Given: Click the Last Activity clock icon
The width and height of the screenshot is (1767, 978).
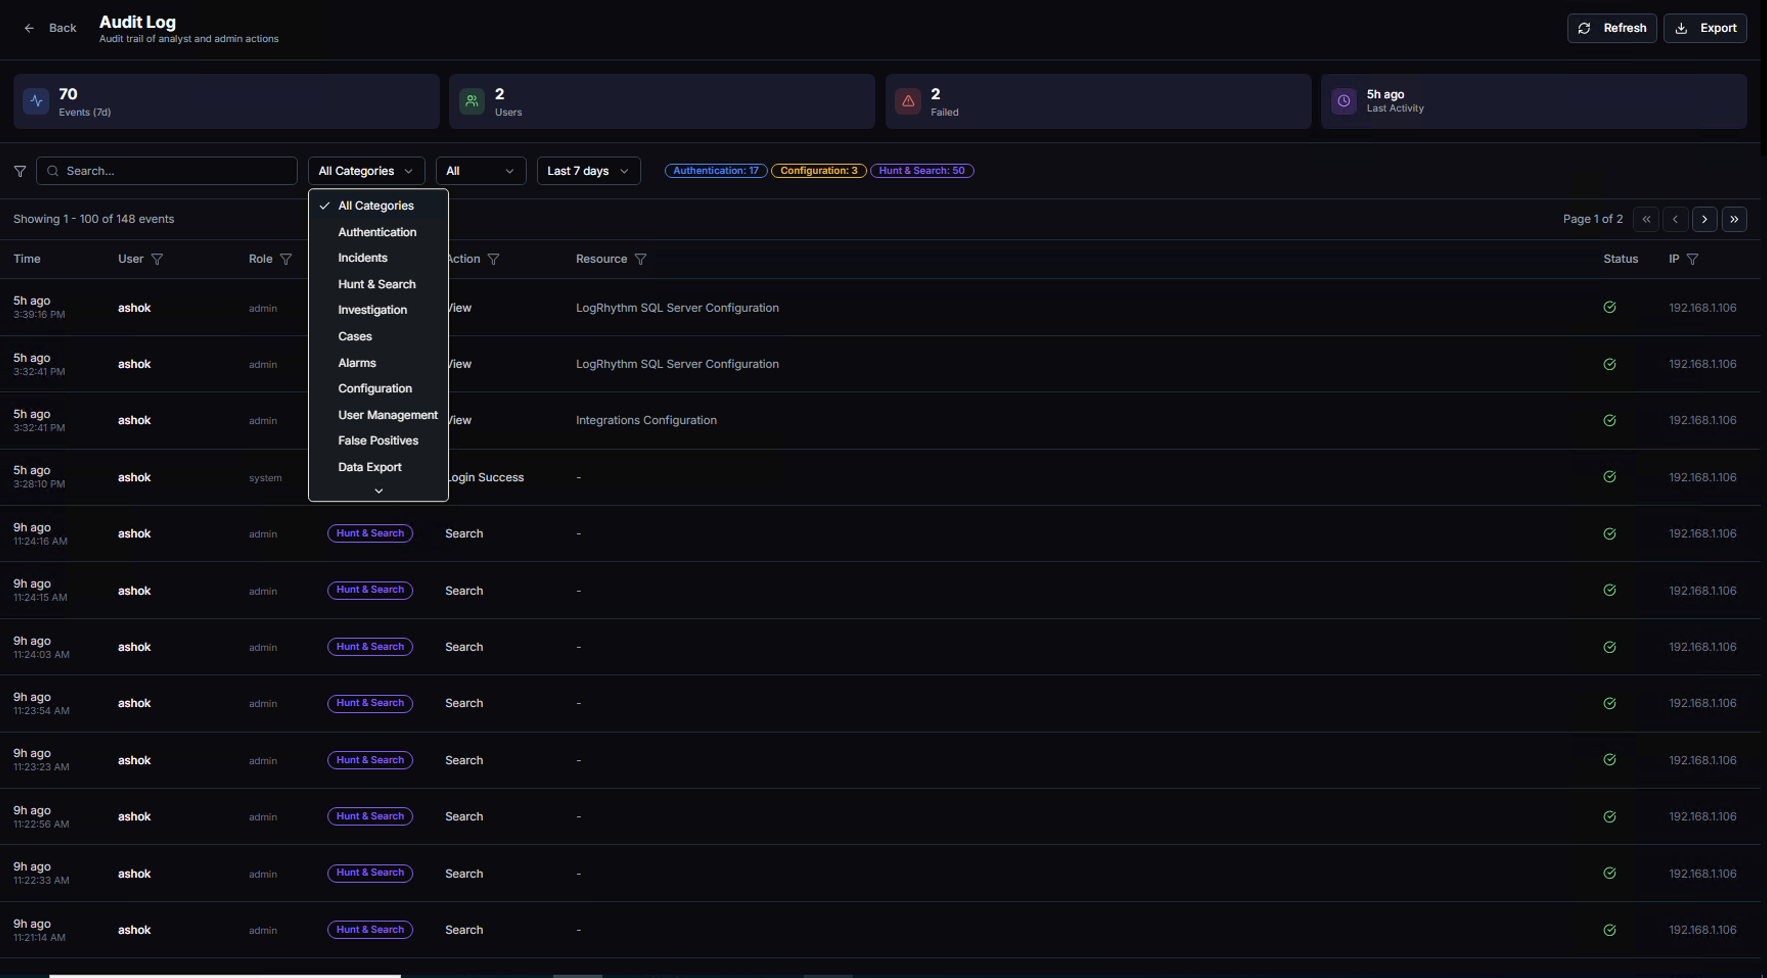Looking at the screenshot, I should coord(1344,101).
